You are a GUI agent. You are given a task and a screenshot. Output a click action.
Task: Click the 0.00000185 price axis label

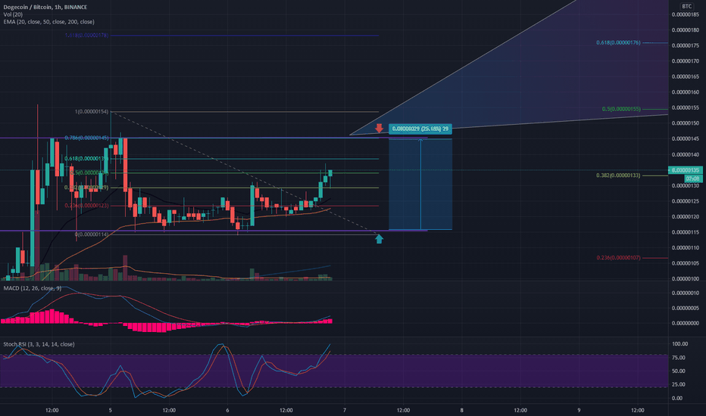click(686, 14)
